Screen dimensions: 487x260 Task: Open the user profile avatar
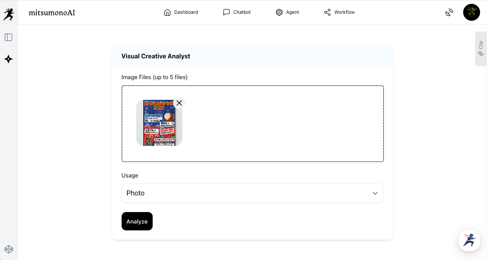coord(472,12)
